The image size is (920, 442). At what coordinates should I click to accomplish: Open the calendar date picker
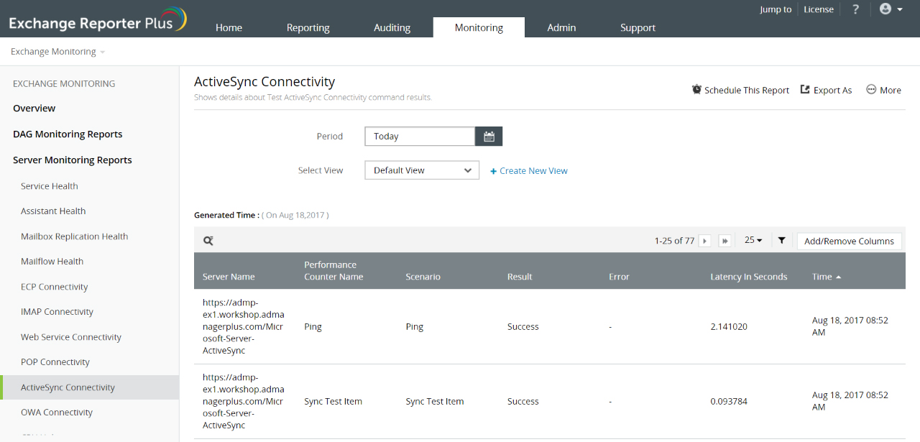[x=489, y=137]
